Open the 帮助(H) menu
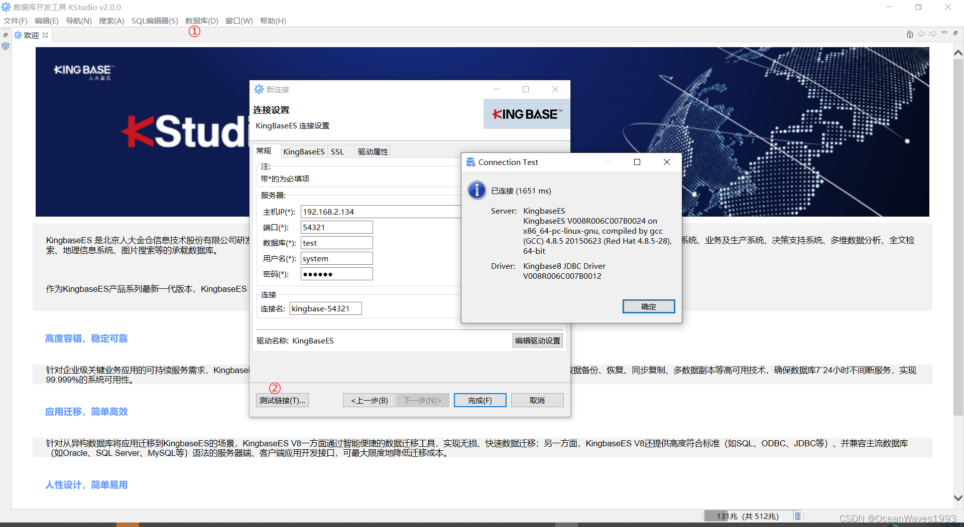Screen dimensions: 964x527 point(273,21)
